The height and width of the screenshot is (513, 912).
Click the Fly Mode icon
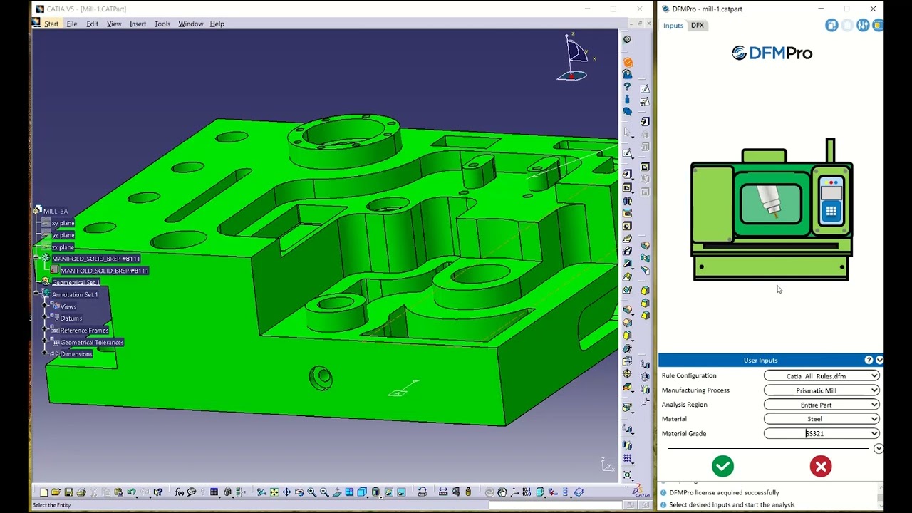261,492
